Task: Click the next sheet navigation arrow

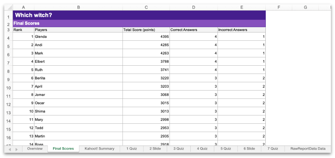Action: click(x=16, y=149)
